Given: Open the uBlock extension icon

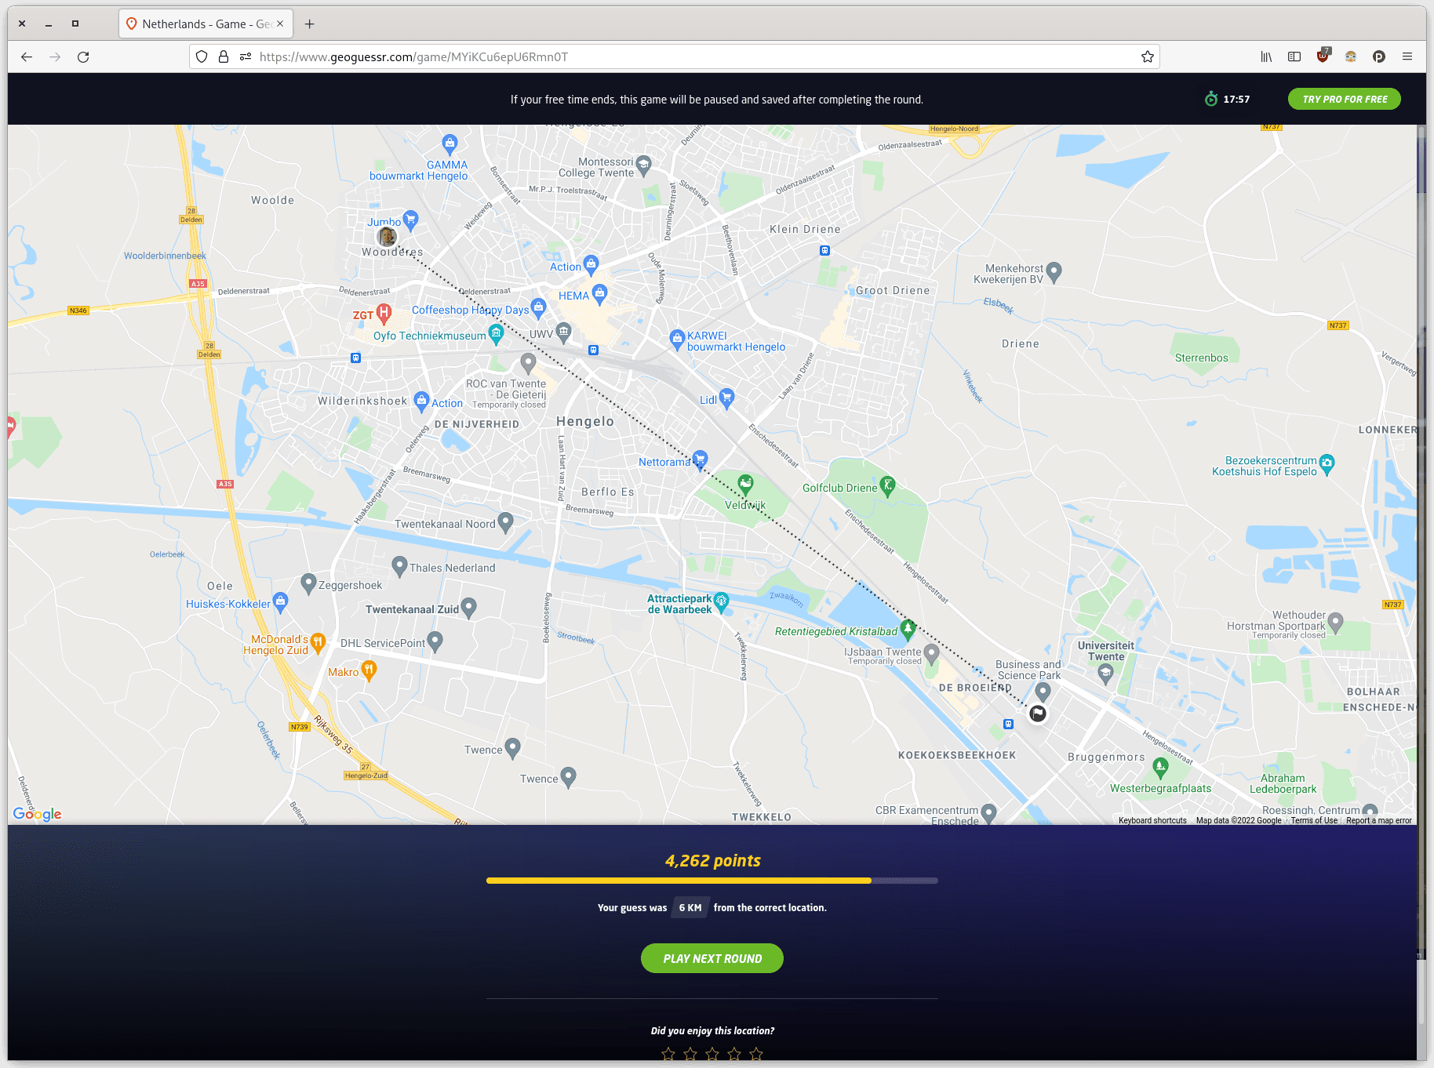Looking at the screenshot, I should pyautogui.click(x=1323, y=56).
